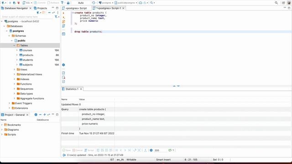
Task: Toggle link with editor in Database Navigator
Action: 53,13
